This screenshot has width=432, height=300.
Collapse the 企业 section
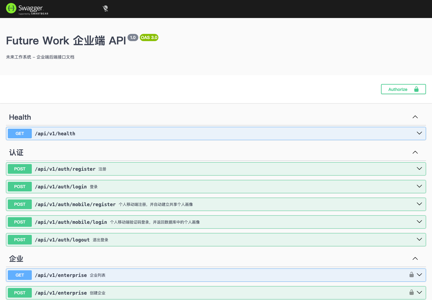click(x=415, y=259)
